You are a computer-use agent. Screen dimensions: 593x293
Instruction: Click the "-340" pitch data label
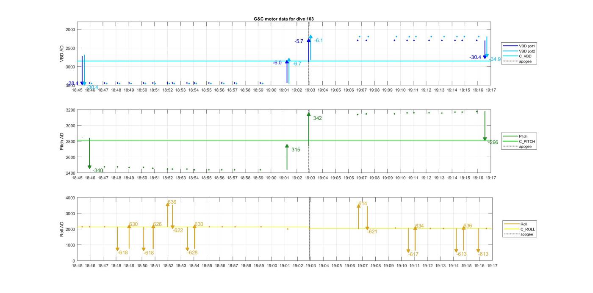[98, 170]
